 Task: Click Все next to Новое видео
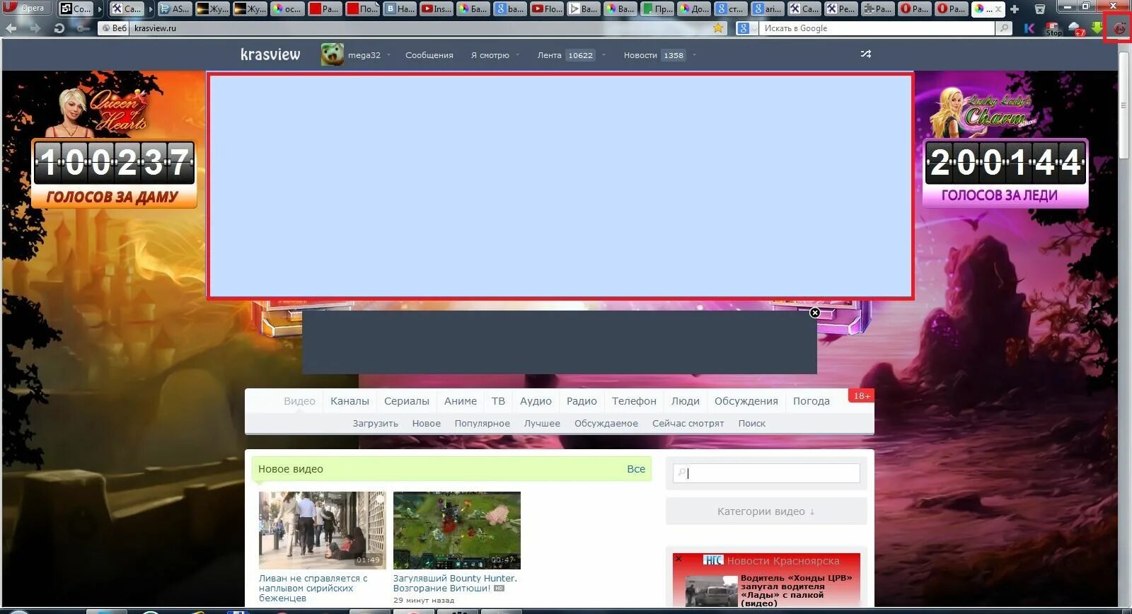pyautogui.click(x=636, y=469)
